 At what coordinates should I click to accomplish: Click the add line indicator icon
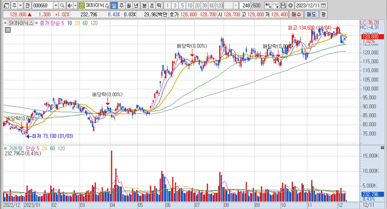click(x=276, y=5)
